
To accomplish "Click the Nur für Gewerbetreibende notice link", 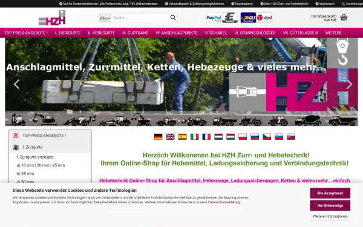I will [108, 4].
